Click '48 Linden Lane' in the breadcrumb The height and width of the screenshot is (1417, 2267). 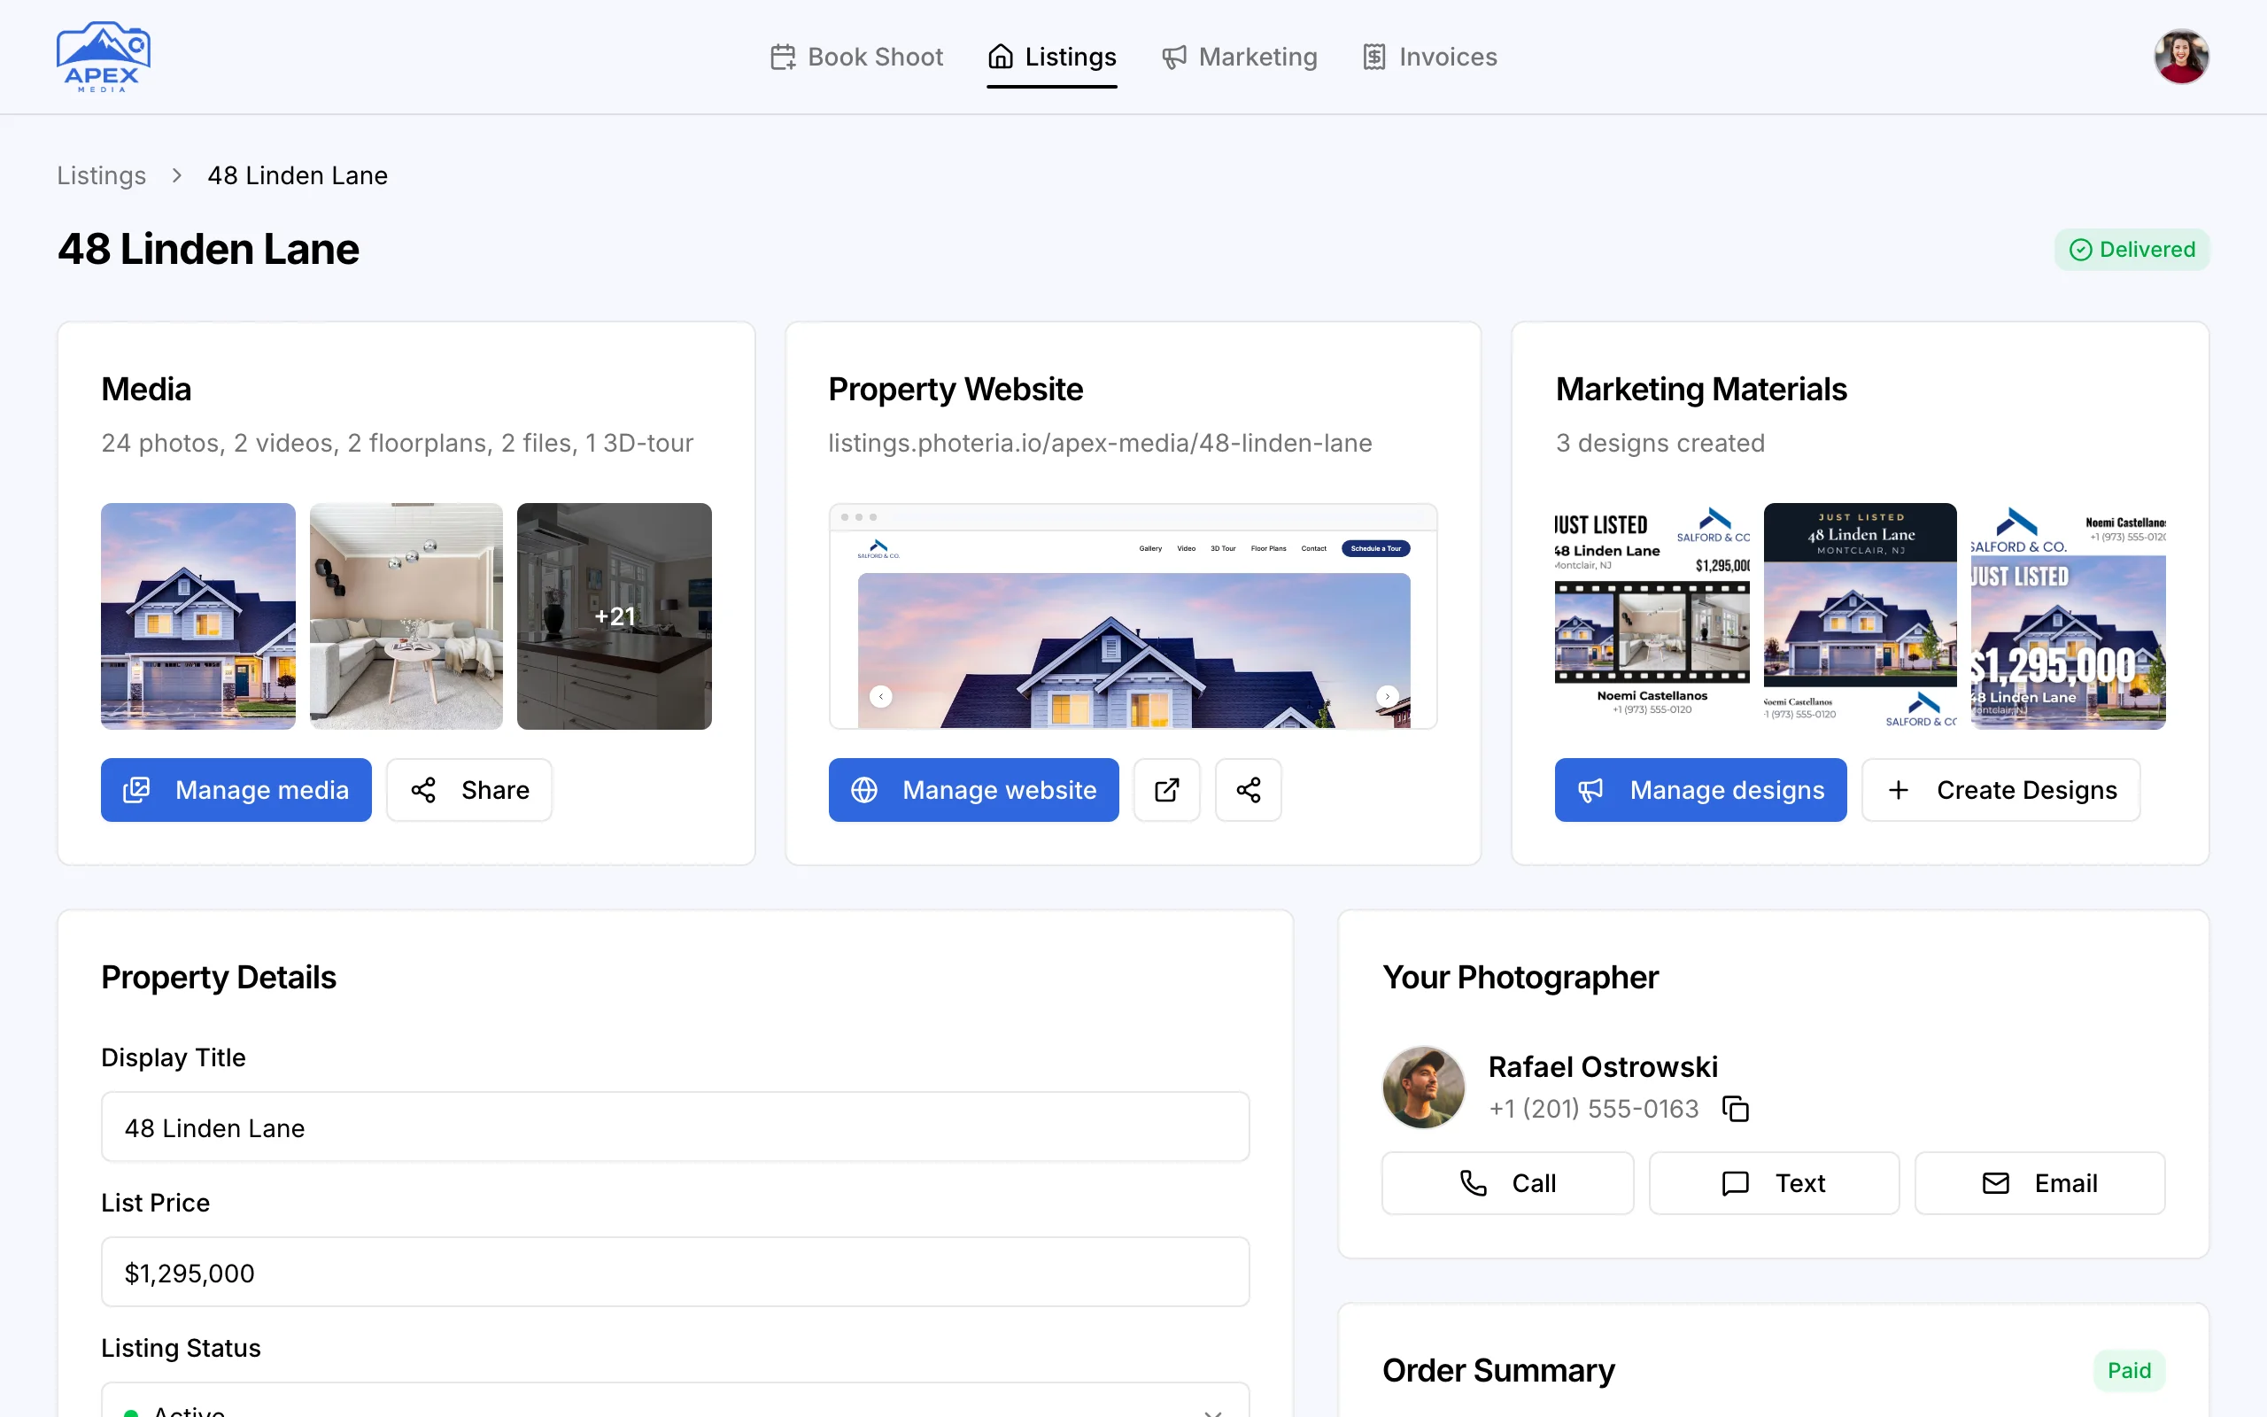point(297,175)
